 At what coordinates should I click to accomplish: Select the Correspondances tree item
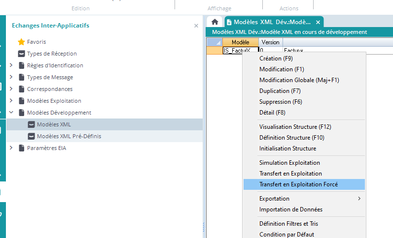tap(49, 89)
